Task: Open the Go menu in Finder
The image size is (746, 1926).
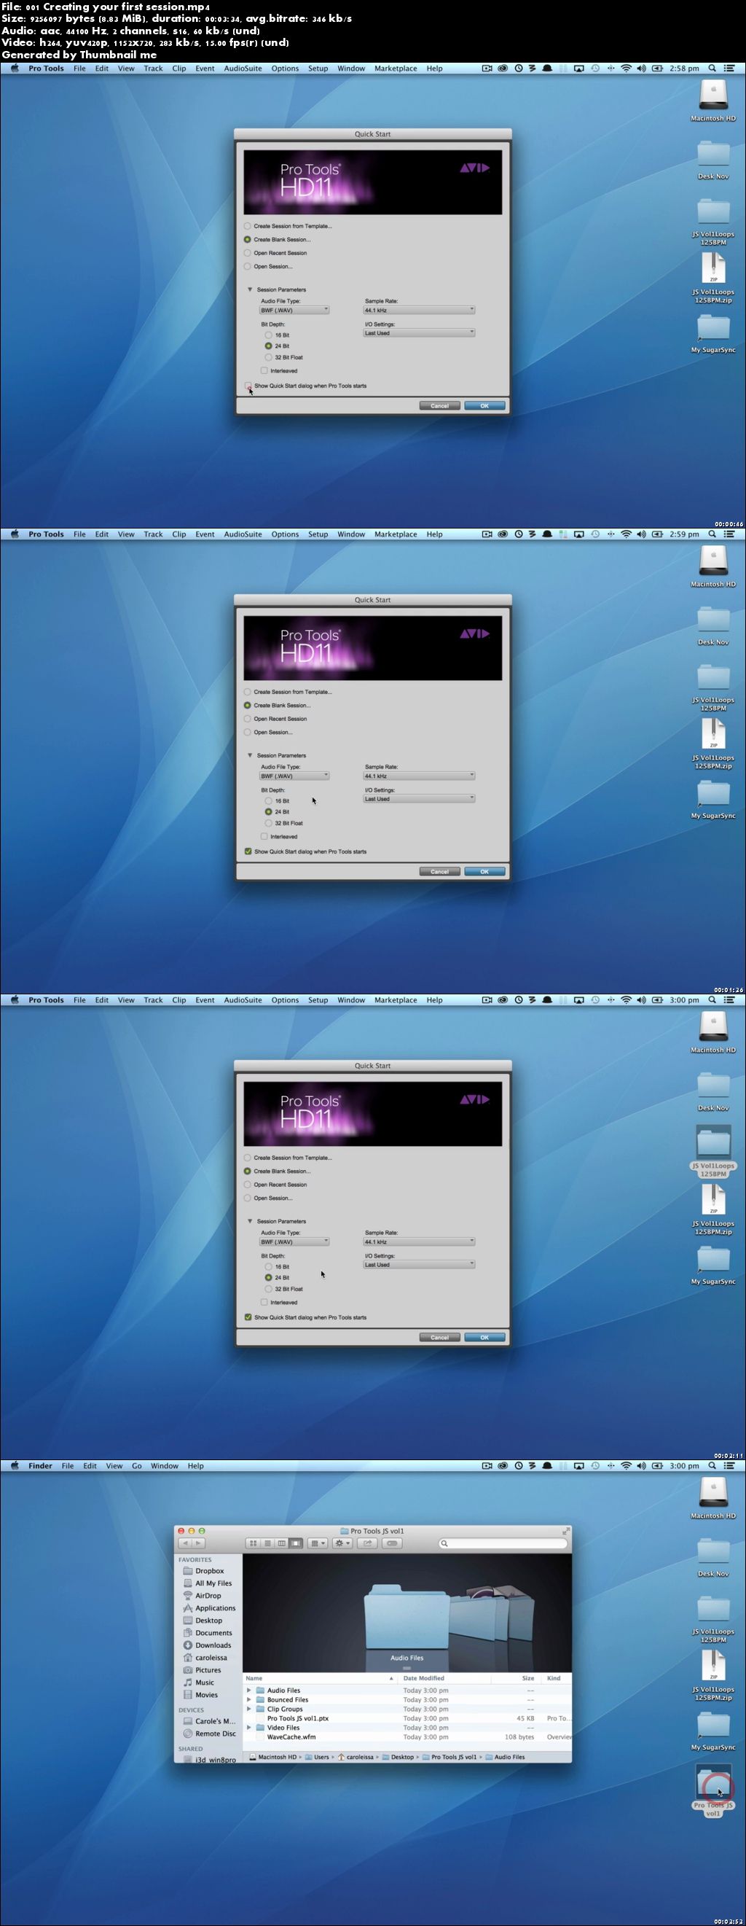Action: tap(137, 1466)
